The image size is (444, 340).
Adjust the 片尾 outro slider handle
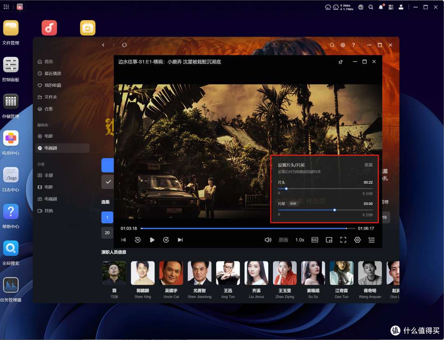pyautogui.click(x=335, y=210)
